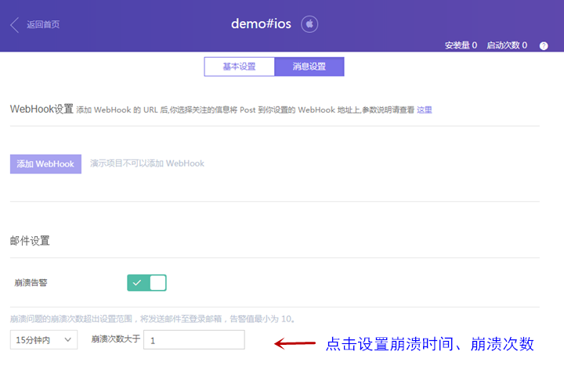564x373 pixels.
Task: Click the Apple platform icon
Action: pyautogui.click(x=309, y=24)
